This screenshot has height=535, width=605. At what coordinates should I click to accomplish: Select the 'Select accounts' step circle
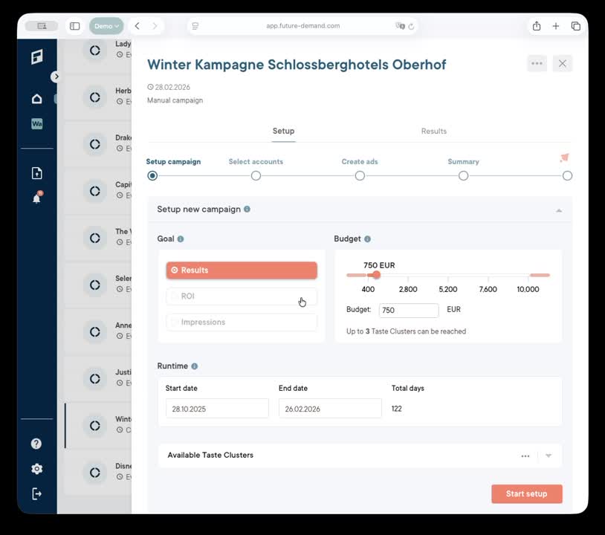point(256,176)
